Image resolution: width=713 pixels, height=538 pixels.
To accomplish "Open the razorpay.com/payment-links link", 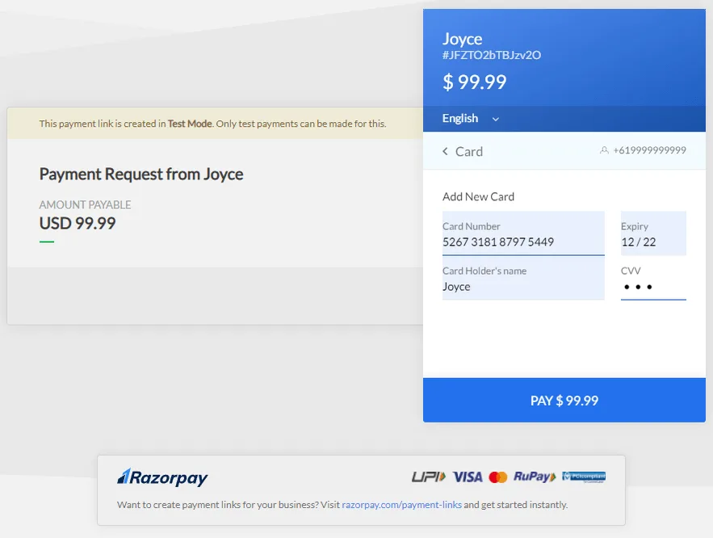I will (x=401, y=505).
